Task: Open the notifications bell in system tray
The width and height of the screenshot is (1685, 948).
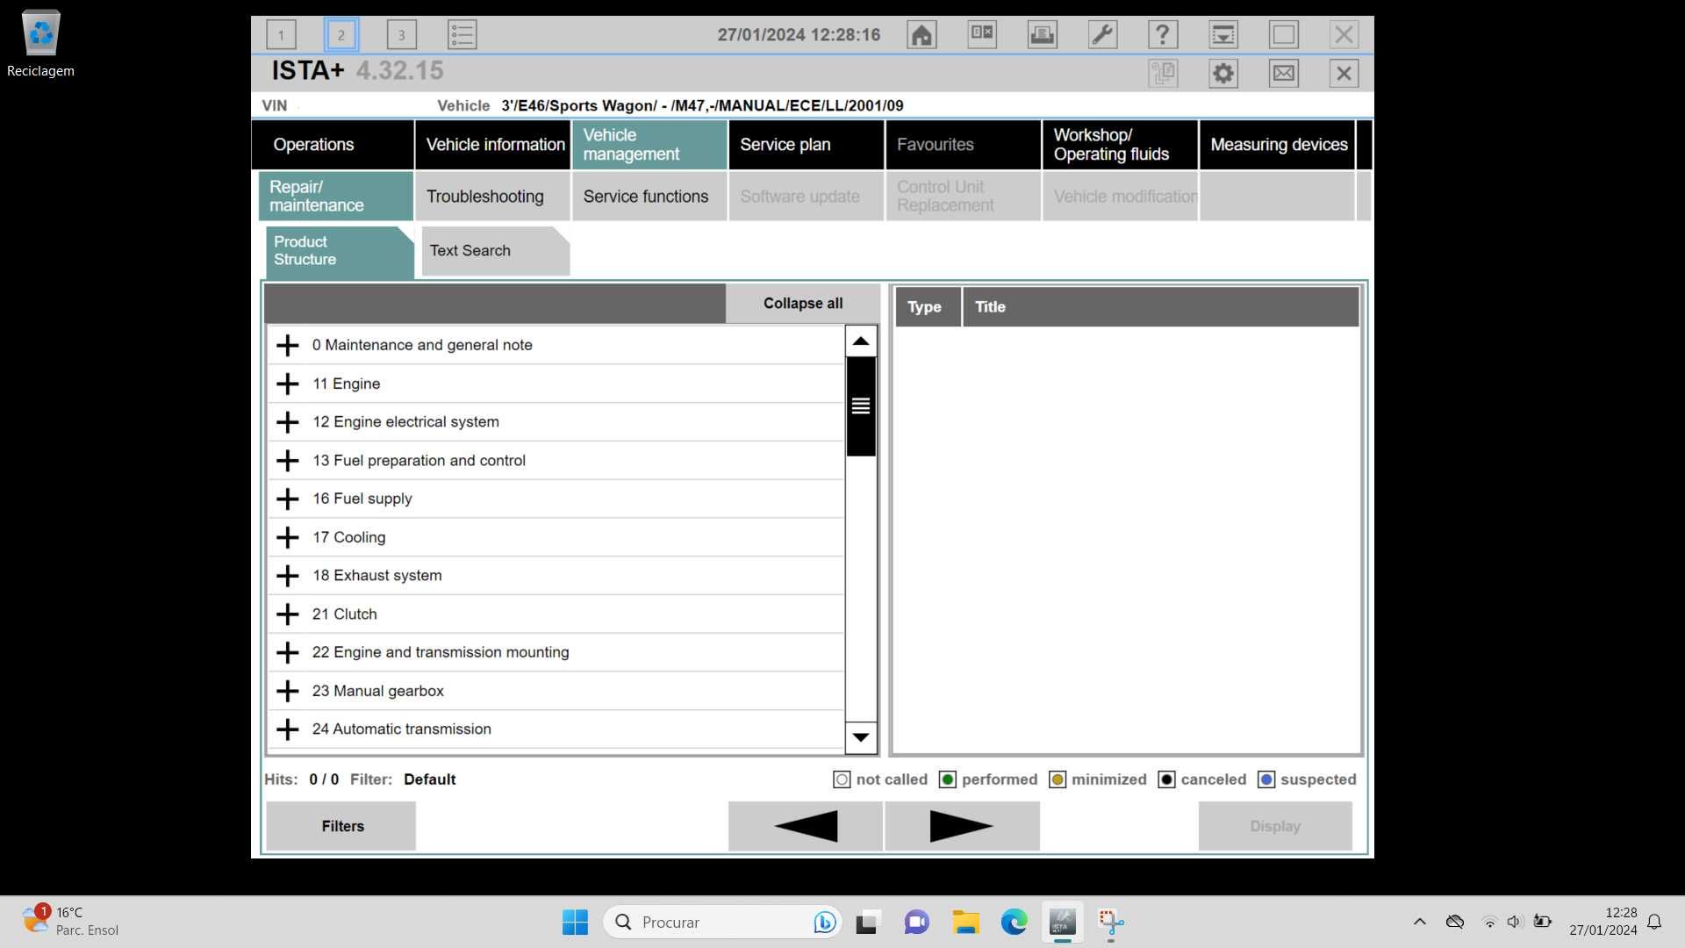Action: click(1654, 922)
